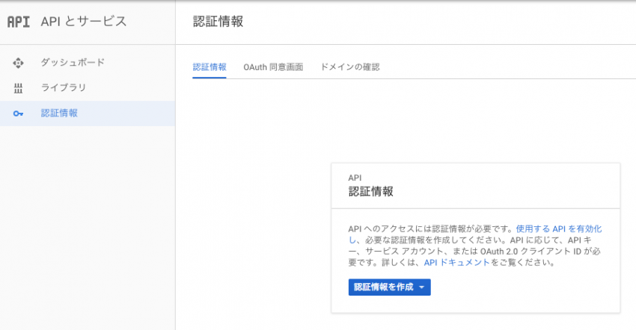Click the 使用する API を有効化 link

[x=558, y=228]
